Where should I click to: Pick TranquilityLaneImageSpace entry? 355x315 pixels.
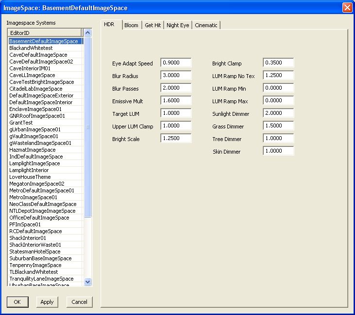coord(45,278)
